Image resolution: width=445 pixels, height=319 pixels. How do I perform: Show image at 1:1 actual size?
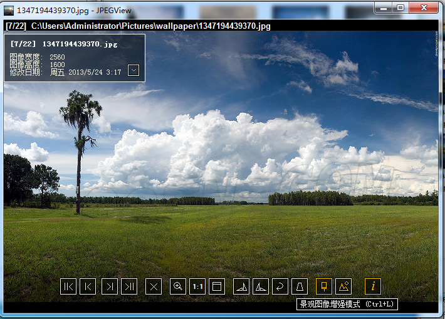click(197, 286)
